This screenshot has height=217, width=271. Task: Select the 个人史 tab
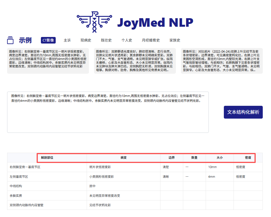[127, 40]
